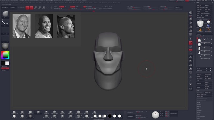Open the Home Page tab
The width and height of the screenshot is (214, 120).
(x=5, y=8)
